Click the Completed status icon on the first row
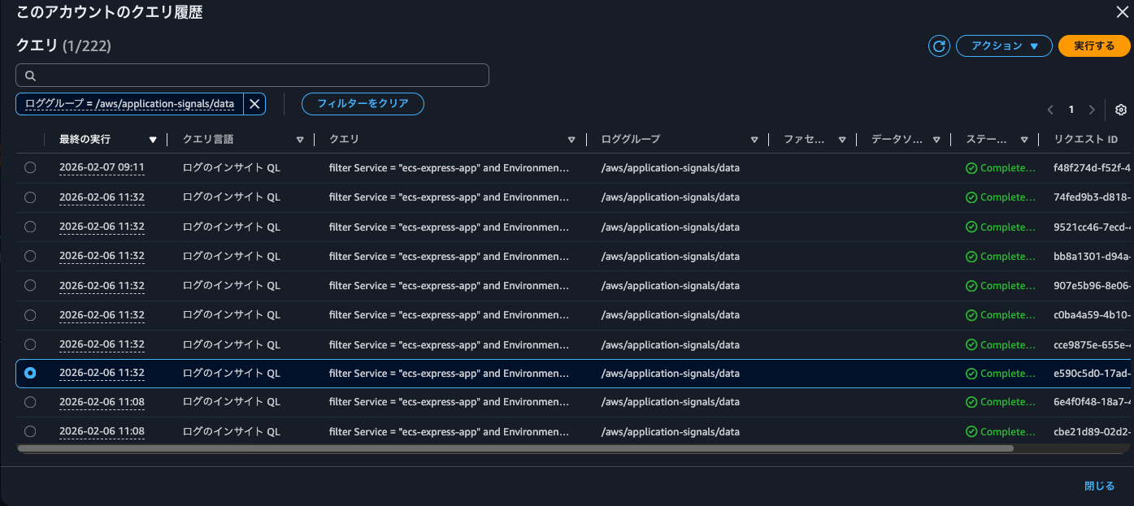 [971, 167]
